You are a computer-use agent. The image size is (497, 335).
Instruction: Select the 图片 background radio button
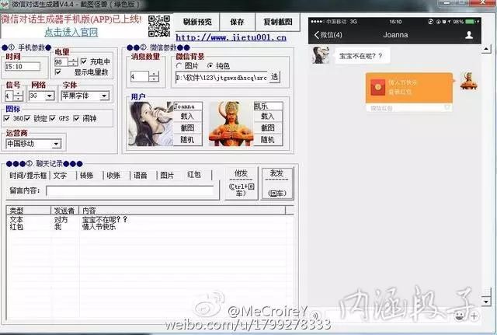point(179,66)
